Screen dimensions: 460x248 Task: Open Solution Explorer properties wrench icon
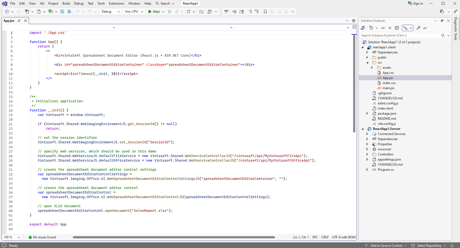418,28
